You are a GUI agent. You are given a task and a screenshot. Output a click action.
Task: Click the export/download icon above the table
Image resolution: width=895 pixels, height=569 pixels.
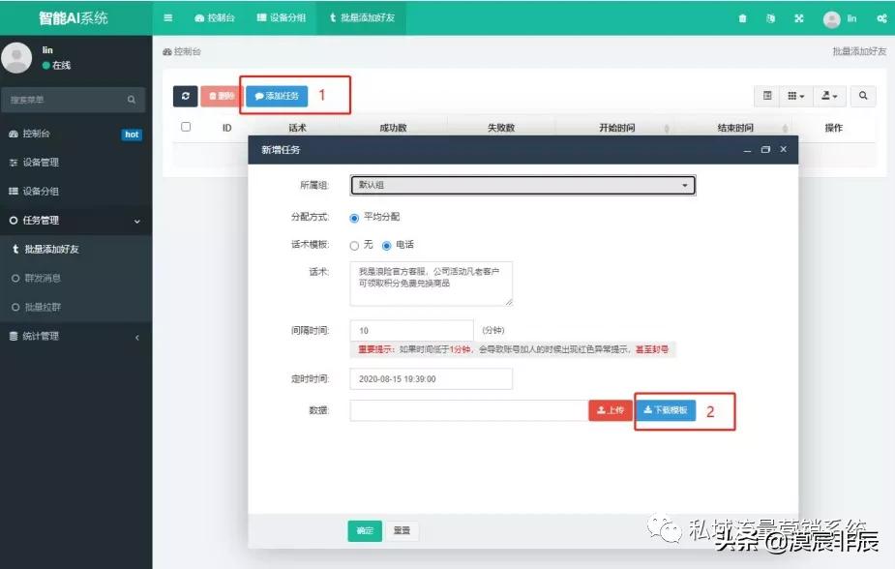pos(827,96)
